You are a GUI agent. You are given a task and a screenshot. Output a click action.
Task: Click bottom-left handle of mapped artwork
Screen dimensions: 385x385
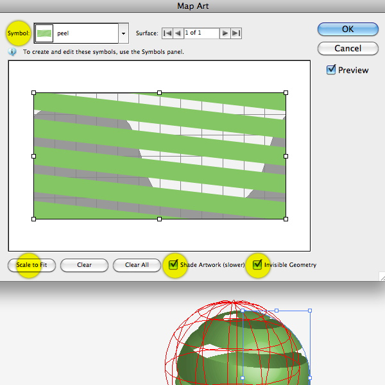coord(34,219)
